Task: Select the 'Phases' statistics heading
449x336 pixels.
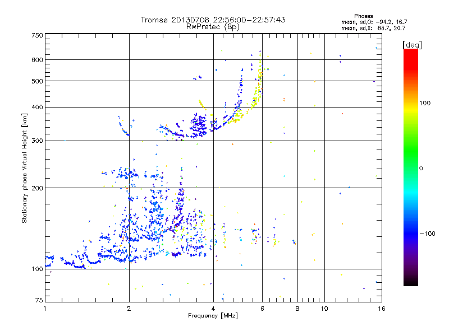Action: [363, 16]
